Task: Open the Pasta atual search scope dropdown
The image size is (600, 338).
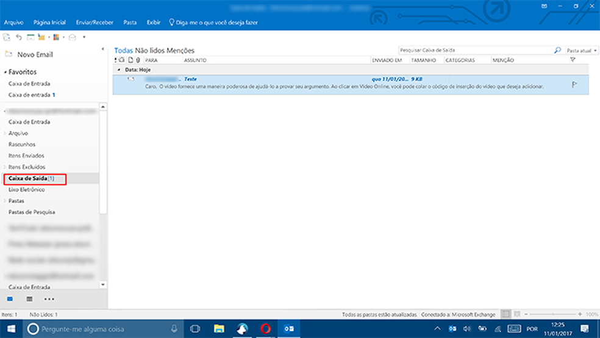Action: 582,51
